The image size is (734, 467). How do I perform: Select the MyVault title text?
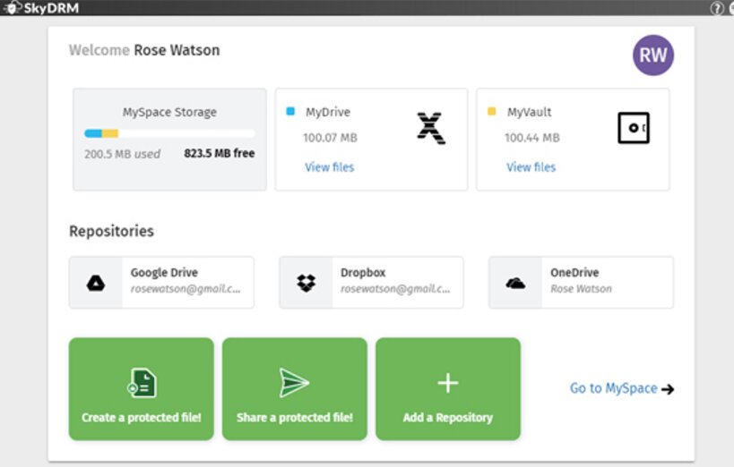pos(529,112)
